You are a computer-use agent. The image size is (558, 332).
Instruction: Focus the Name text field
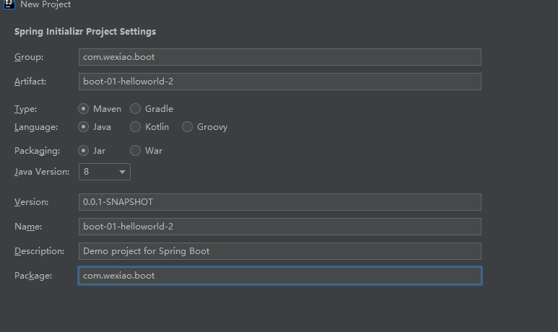point(279,227)
